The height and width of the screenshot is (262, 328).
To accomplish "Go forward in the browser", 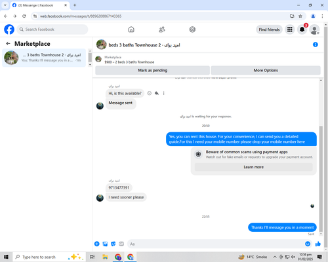I will coord(15,16).
